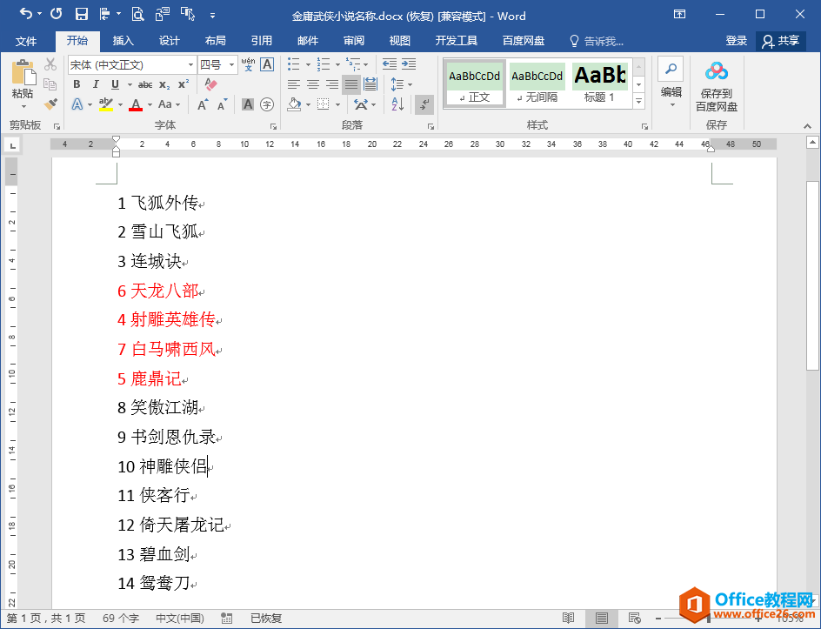Switch to the 设计 Design tab
Image resolution: width=821 pixels, height=629 pixels.
click(169, 41)
